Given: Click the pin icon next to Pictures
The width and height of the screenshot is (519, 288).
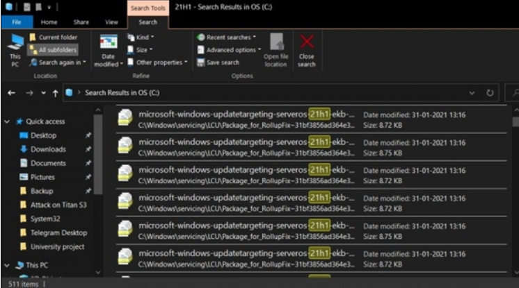Looking at the screenshot, I should pos(88,177).
